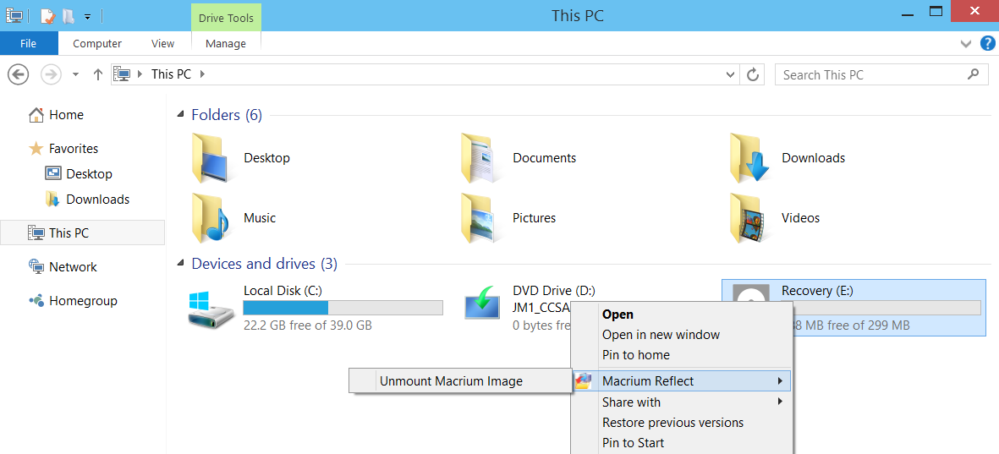Choose Unmount Macrium Image from submenu
This screenshot has height=454, width=999.
tap(451, 381)
